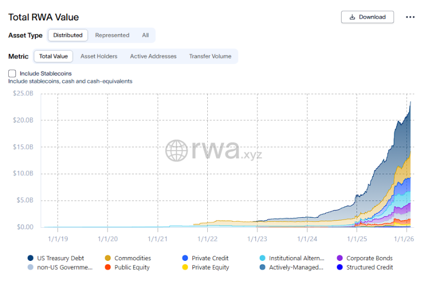Screen dimensions: 426x289
Task: Choose the All asset type
Action: pyautogui.click(x=145, y=35)
